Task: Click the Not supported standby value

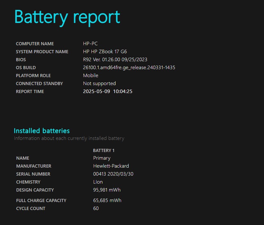Action: tap(99, 83)
